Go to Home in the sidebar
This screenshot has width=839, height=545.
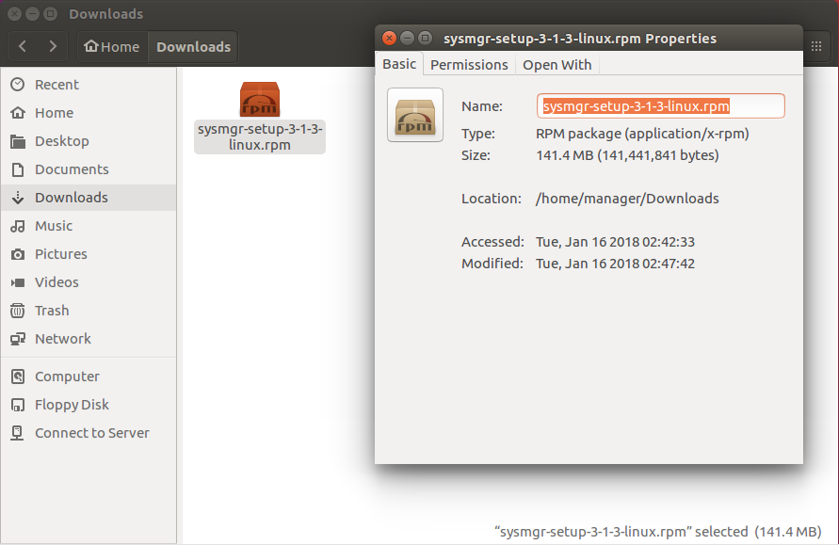click(89, 113)
